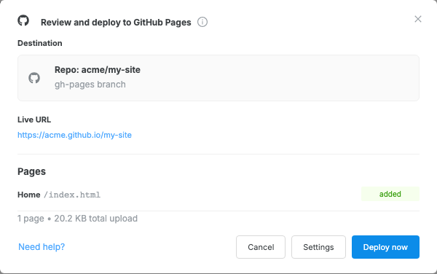Screen dimensions: 437x274
Task: Click the Destination section heading
Action: pyautogui.click(x=40, y=43)
